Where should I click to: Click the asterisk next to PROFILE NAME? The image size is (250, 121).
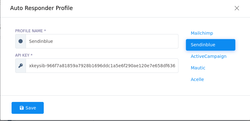tap(45, 30)
